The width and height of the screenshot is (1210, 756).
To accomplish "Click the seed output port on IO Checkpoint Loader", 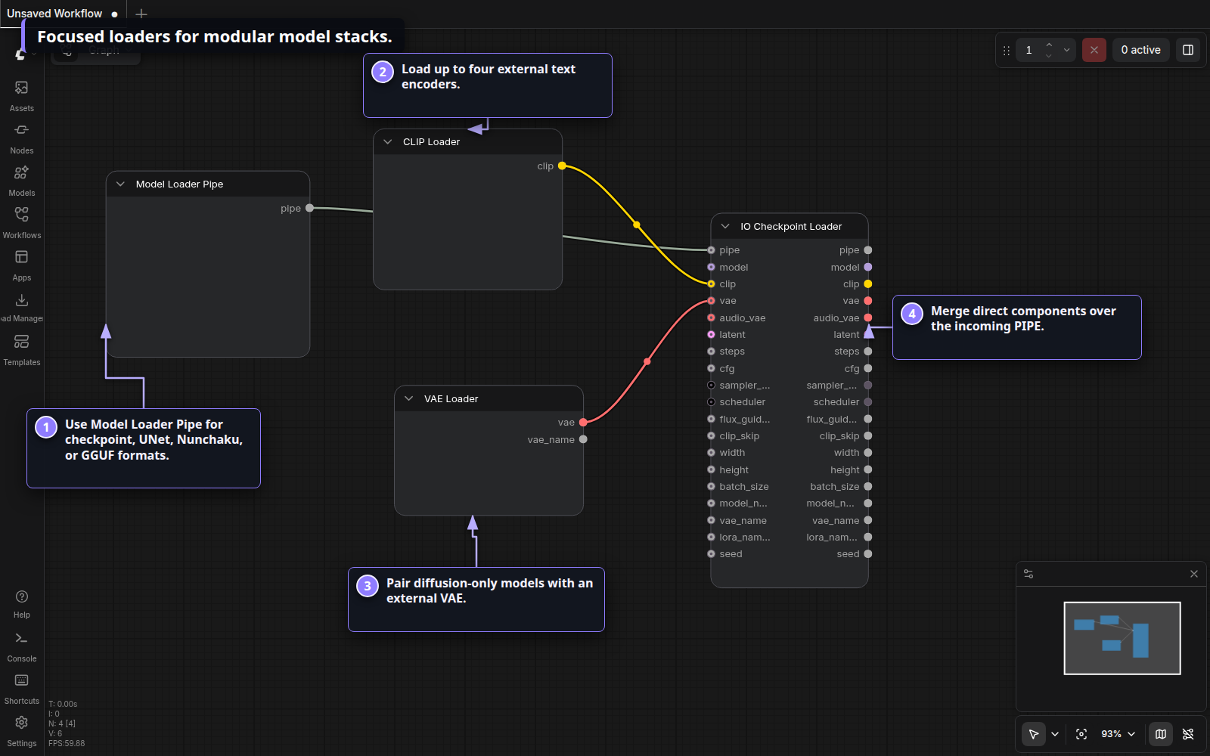I will 868,554.
